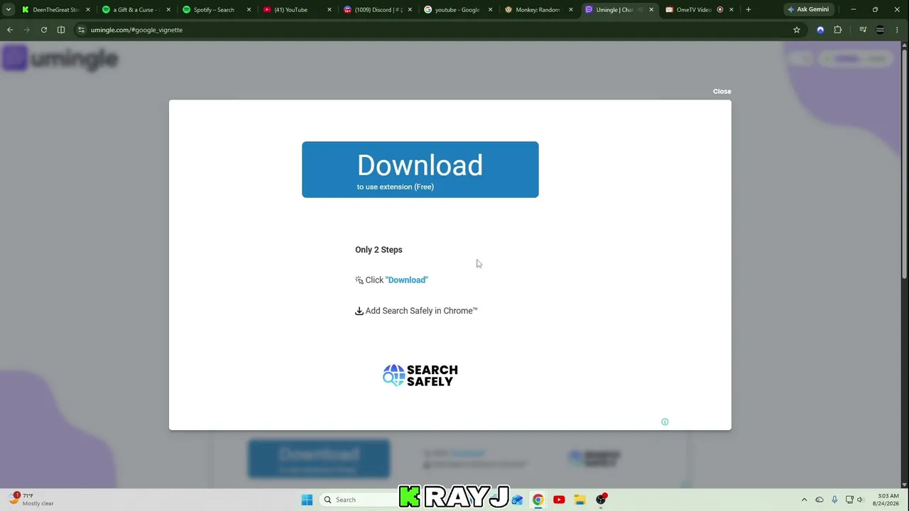This screenshot has width=909, height=511.
Task: Close the OmeTV Video tab
Action: point(731,10)
